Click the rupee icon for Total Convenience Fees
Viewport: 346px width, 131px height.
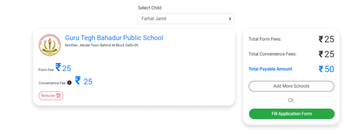coord(321,54)
